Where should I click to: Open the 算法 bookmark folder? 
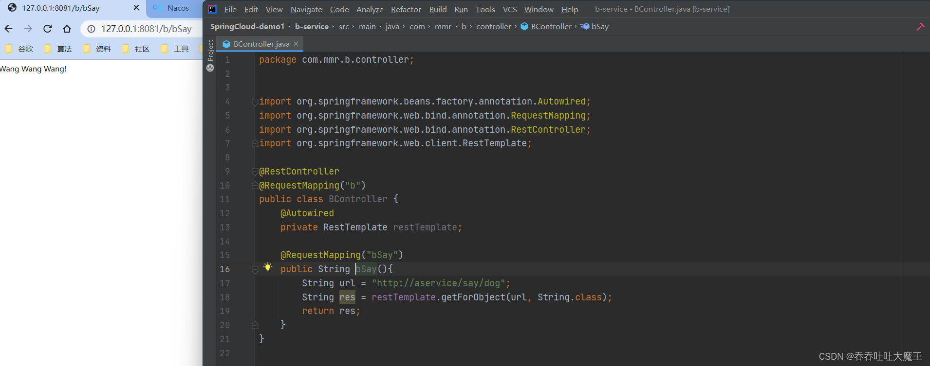tap(58, 49)
